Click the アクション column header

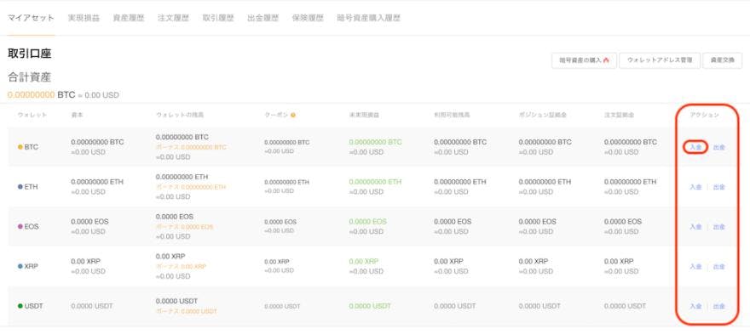coord(704,115)
